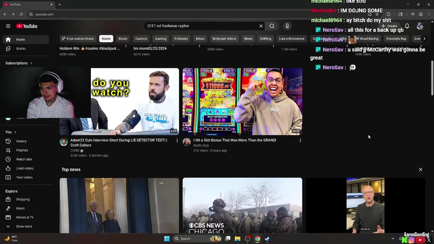This screenshot has width=434, height=244.
Task: Open the slot bonus jackpot video thumbnail
Action: [x=242, y=101]
